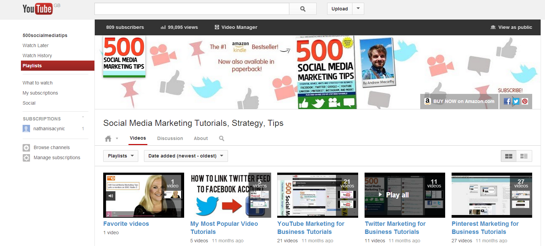This screenshot has width=545, height=246.
Task: Open the Pinterest icon link
Action: point(525,101)
